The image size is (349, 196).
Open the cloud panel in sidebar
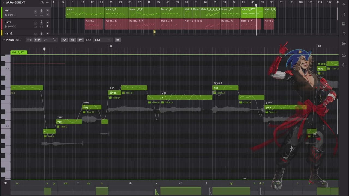point(344,55)
